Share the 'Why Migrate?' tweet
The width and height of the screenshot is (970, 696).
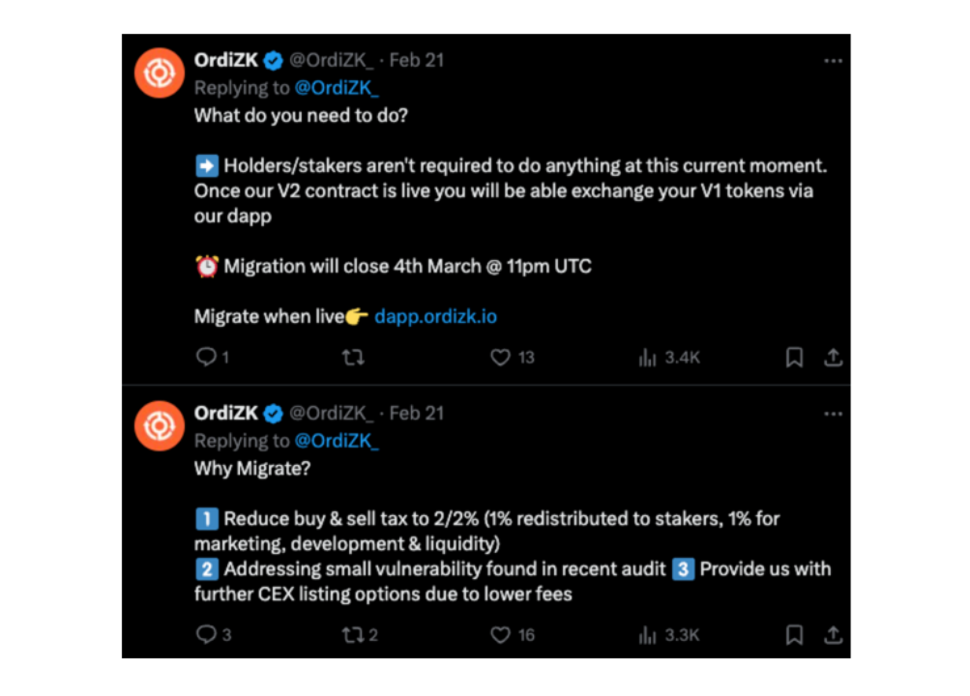tap(832, 635)
